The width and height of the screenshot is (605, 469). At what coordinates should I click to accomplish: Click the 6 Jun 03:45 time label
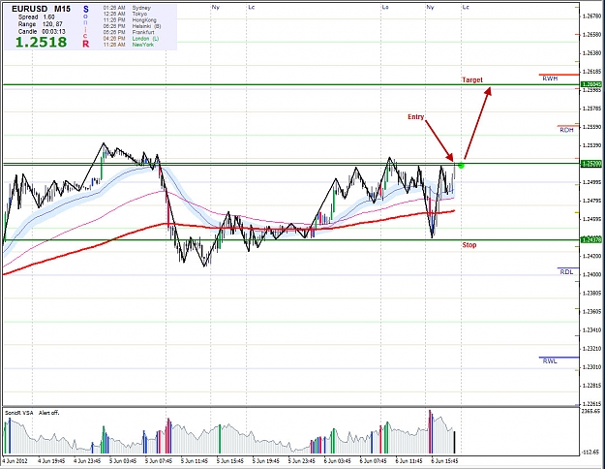click(337, 461)
